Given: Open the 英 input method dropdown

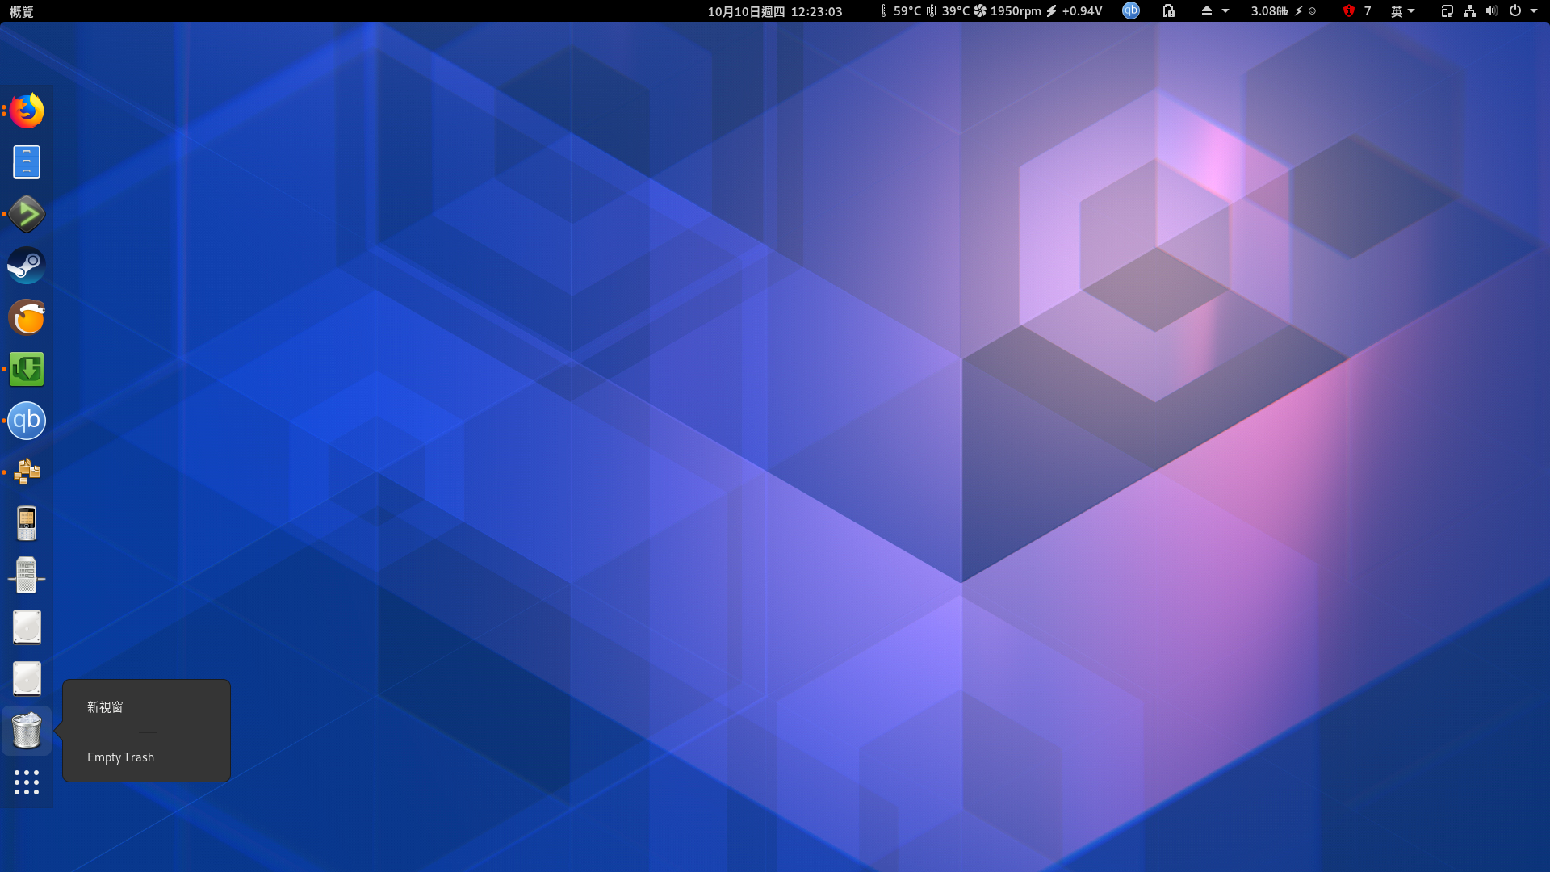Looking at the screenshot, I should [1403, 10].
